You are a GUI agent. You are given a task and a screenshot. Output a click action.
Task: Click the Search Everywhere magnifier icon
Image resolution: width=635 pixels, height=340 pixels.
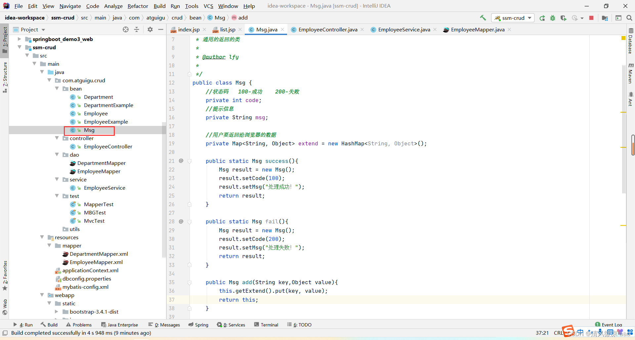629,18
